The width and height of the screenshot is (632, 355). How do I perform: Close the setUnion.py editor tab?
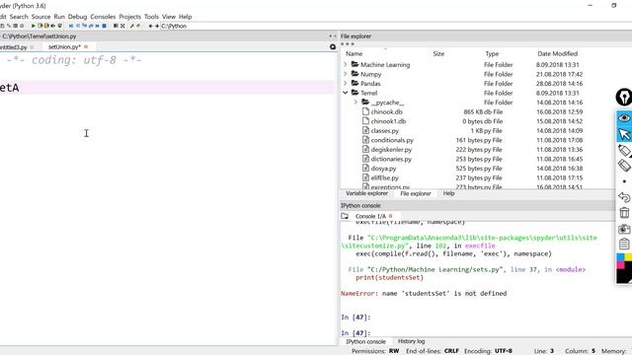pyautogui.click(x=86, y=47)
